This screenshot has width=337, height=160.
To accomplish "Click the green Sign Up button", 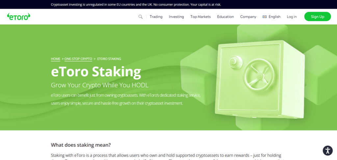I will pyautogui.click(x=318, y=16).
